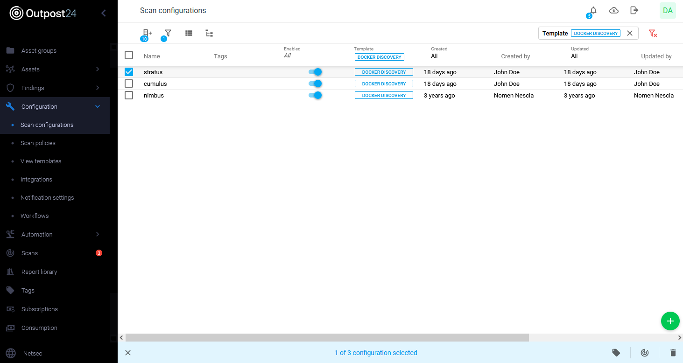
Task: Click the Assets network icon
Action: tap(10, 69)
